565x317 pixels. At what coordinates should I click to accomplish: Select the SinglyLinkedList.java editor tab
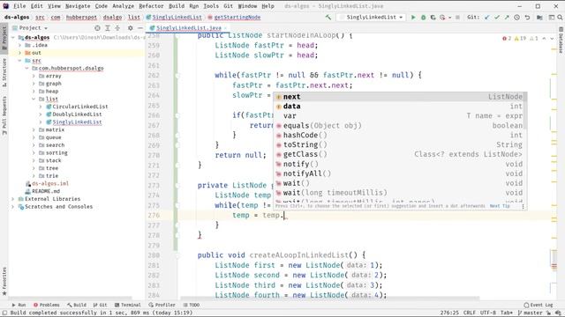pyautogui.click(x=188, y=27)
